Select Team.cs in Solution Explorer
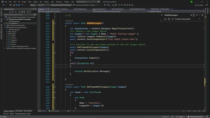The width and height of the screenshot is (210, 118). (x=13, y=44)
